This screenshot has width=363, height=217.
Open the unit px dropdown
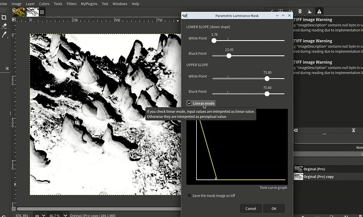pyautogui.click(x=40, y=215)
